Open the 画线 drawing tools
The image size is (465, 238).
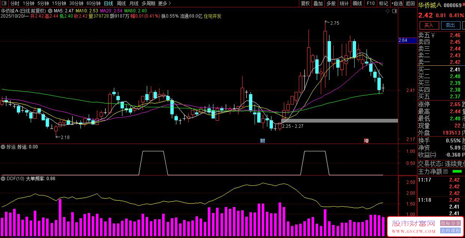coord(357,3)
